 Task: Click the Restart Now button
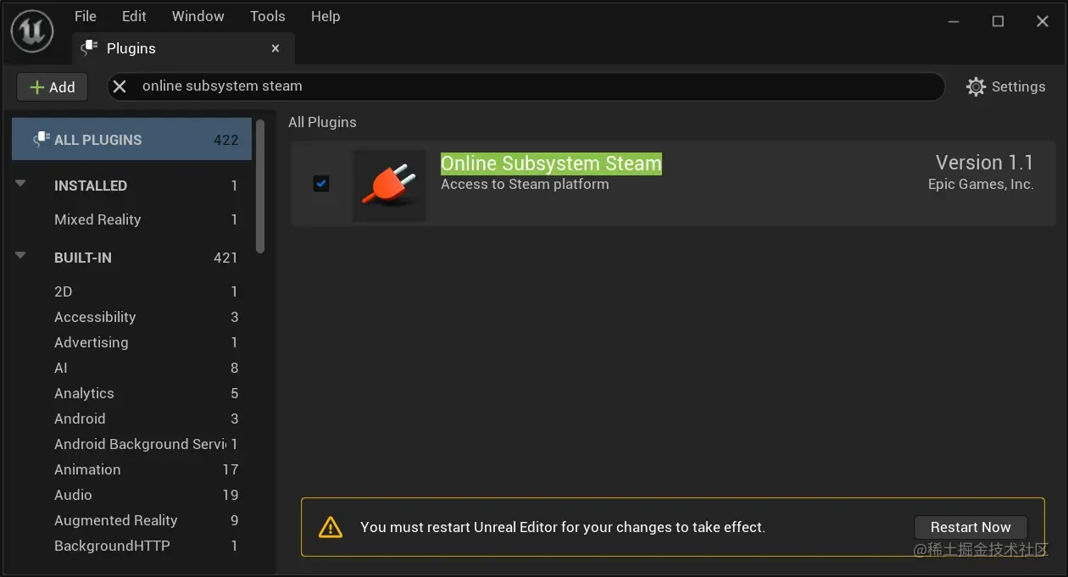(971, 527)
